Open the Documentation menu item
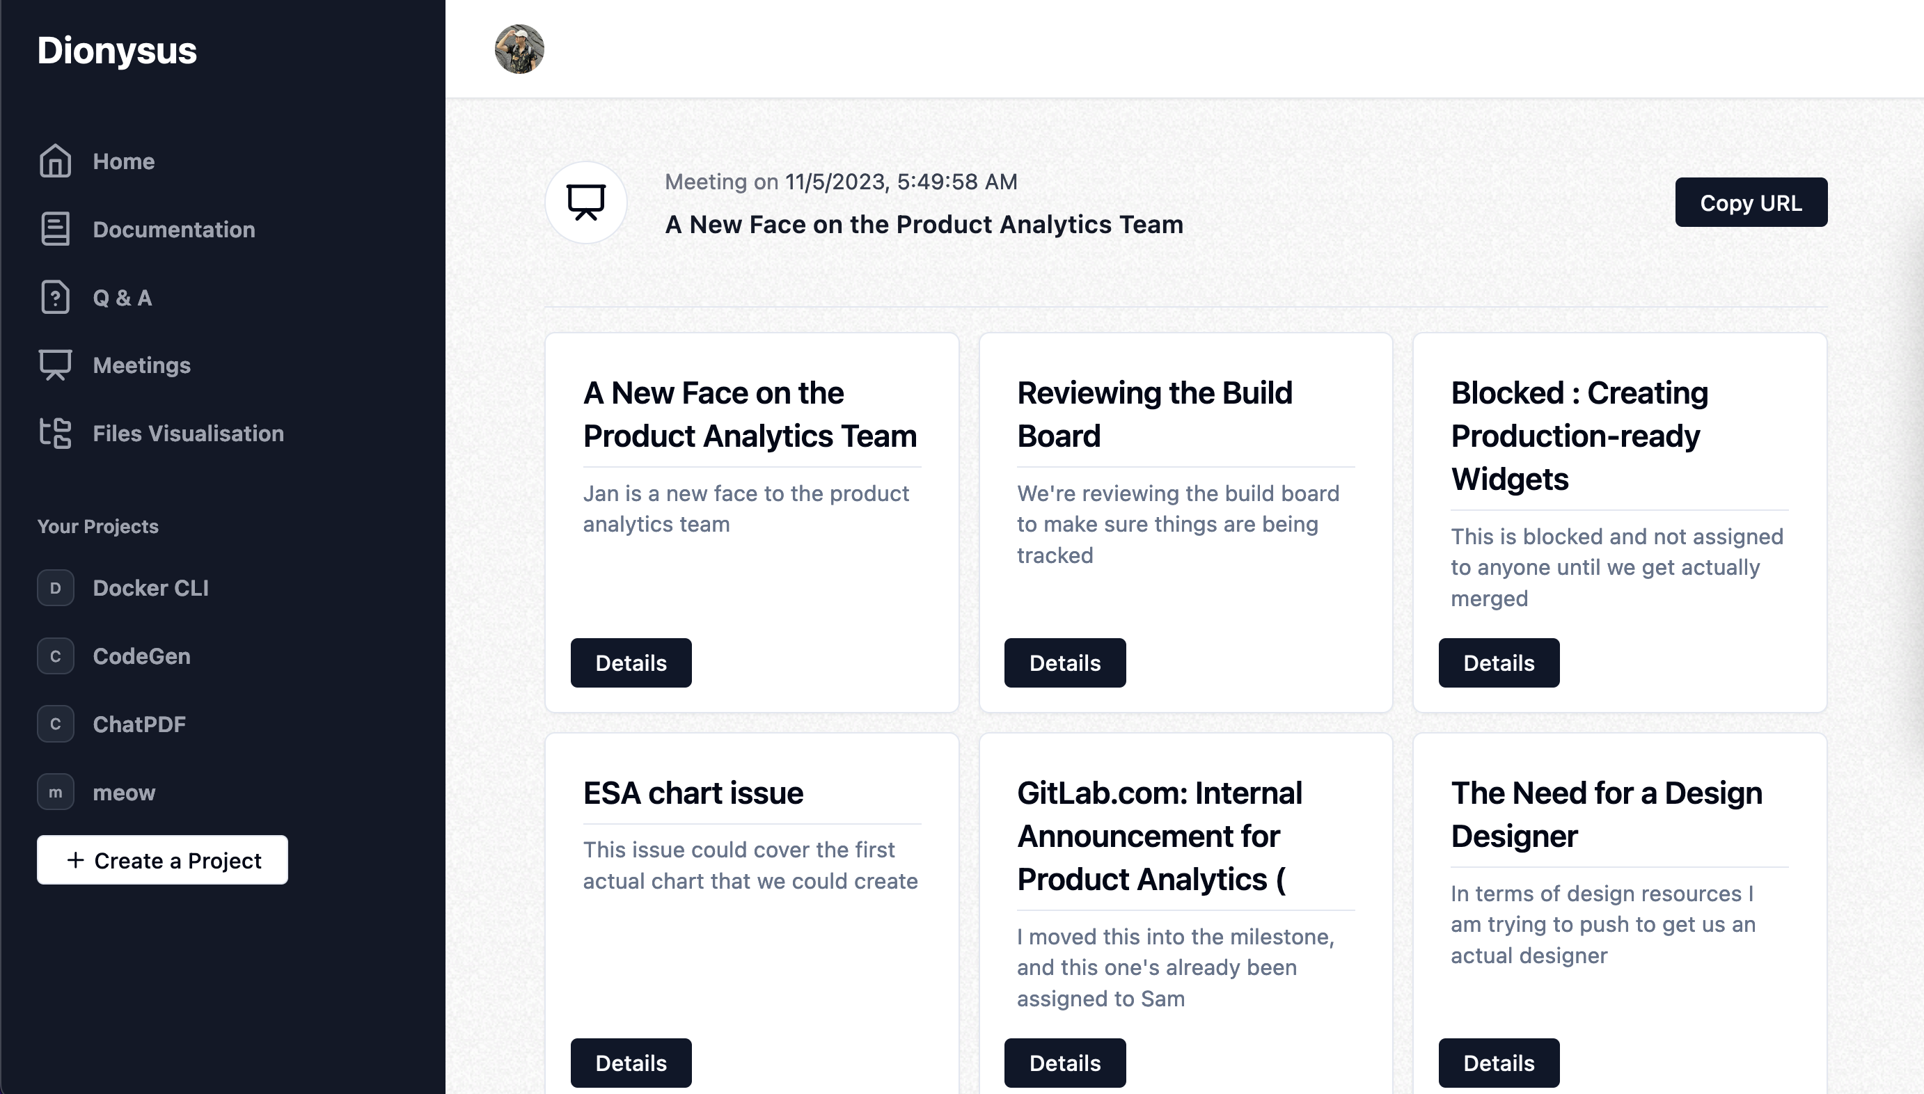Screen dimensions: 1924x1094 (x=173, y=229)
